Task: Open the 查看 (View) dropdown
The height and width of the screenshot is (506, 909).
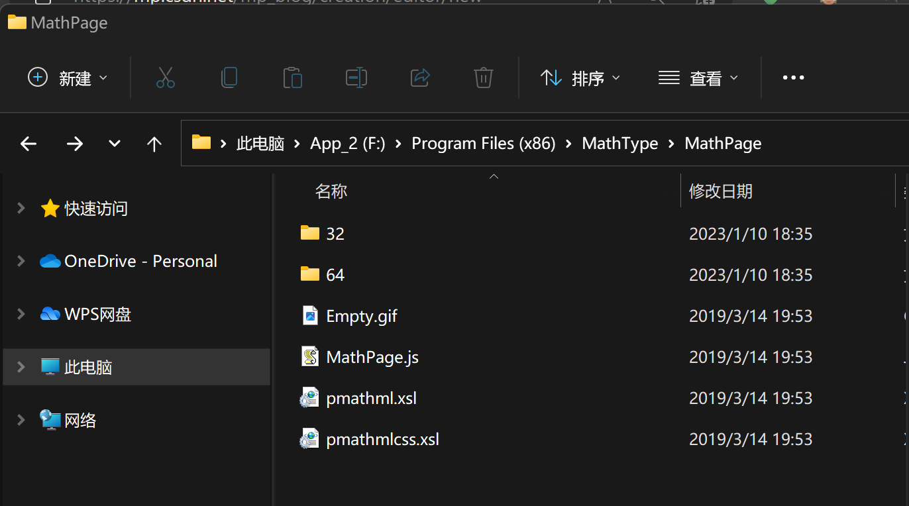Action: [x=698, y=77]
